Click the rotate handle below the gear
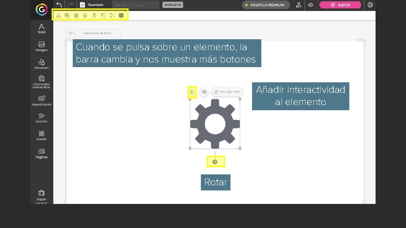The image size is (406, 228). tap(215, 162)
